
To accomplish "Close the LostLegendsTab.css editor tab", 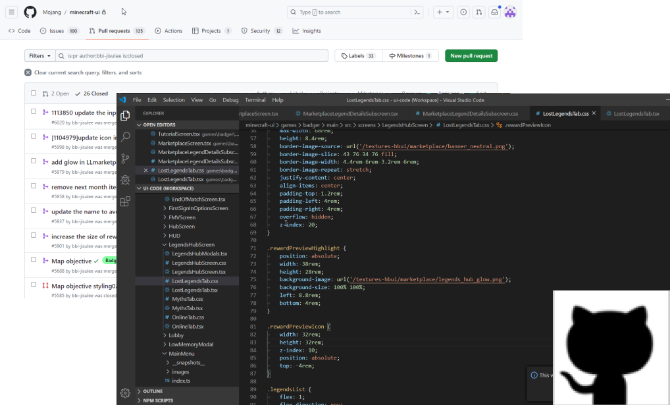I will pos(594,113).
